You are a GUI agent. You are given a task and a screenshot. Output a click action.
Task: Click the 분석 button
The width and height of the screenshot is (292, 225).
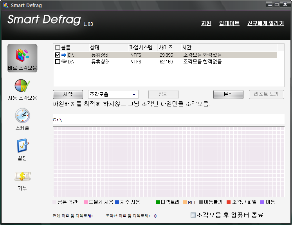coord(228,94)
